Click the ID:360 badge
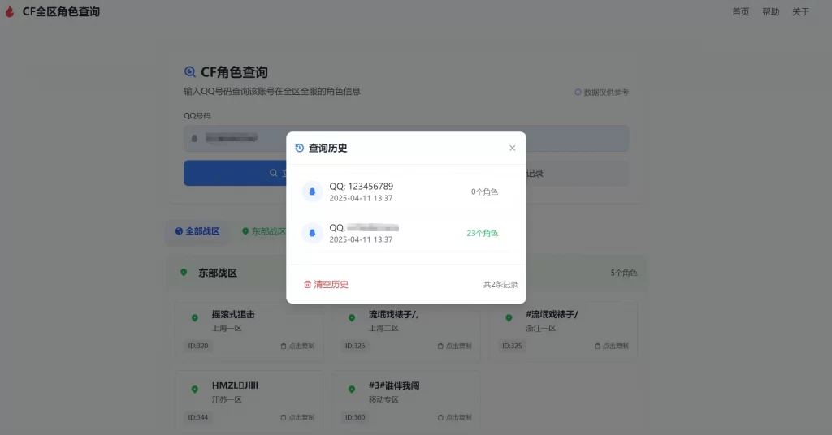This screenshot has height=435, width=832. point(355,417)
